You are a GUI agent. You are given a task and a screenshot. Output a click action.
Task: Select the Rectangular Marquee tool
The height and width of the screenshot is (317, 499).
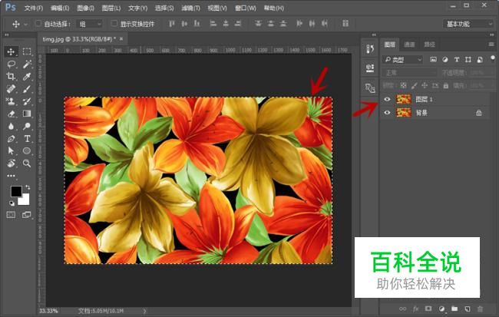pos(27,51)
